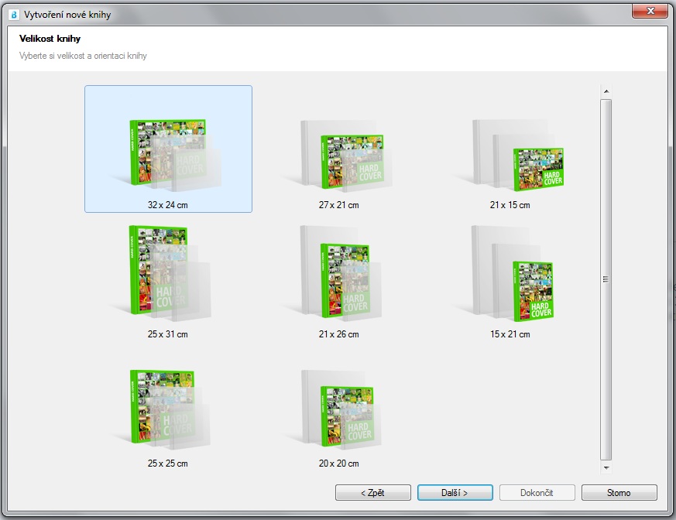This screenshot has height=520, width=676.
Task: Click the '25 x 31 cm' label
Action: [x=168, y=334]
